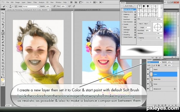Enable the Color Dynamics checkbox
Image resolution: width=180 pixels, height=112 pixels.
click(123, 22)
